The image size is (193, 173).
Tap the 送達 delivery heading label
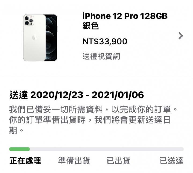click(18, 95)
